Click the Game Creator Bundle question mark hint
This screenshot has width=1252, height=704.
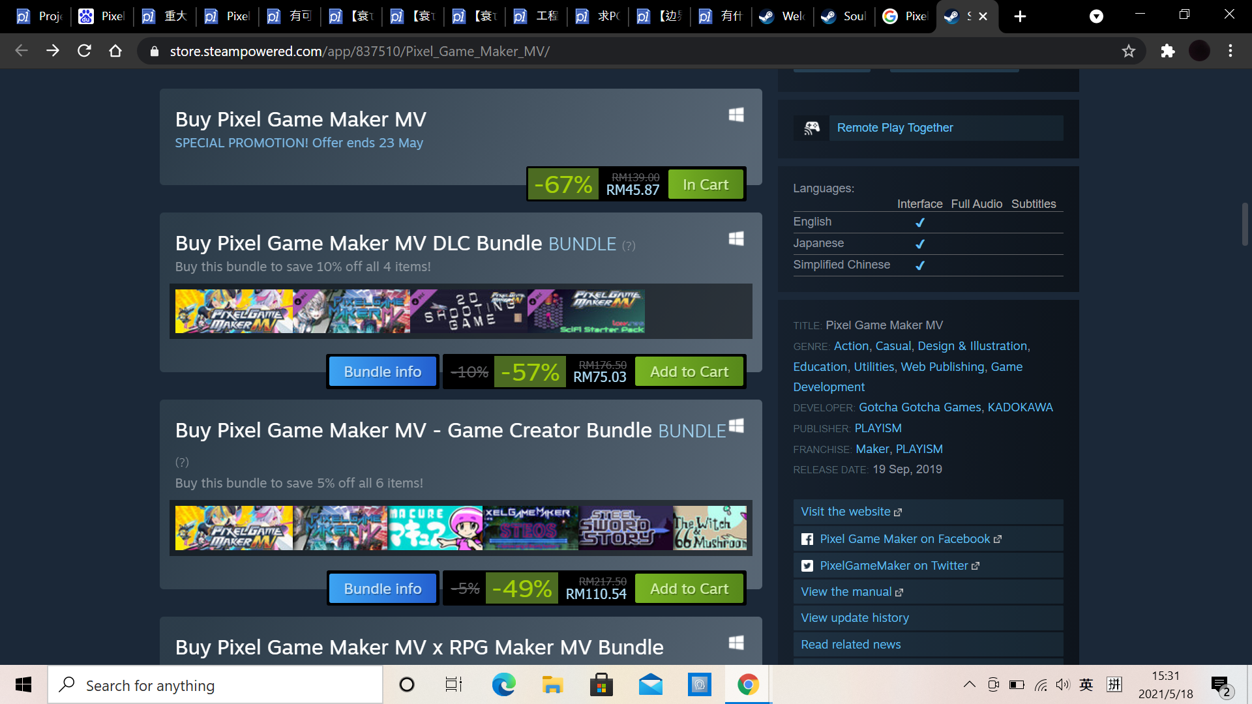[182, 462]
